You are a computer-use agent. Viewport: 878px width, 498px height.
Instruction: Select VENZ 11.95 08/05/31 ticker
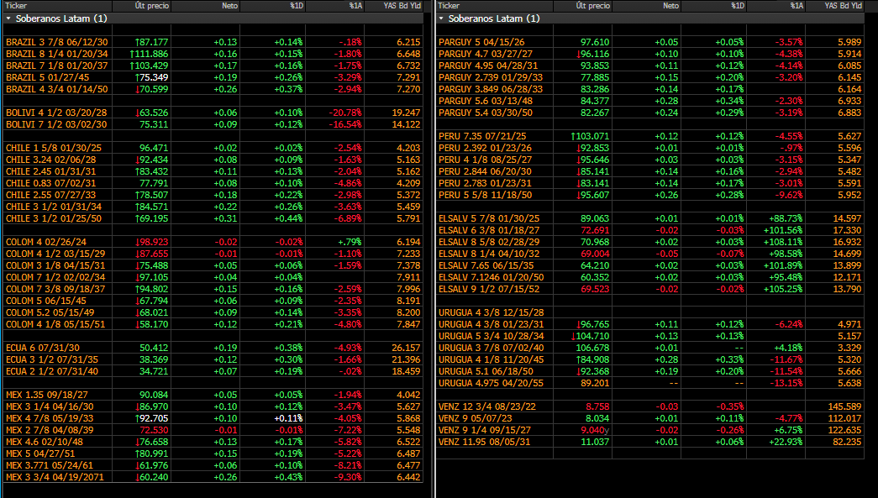coord(482,442)
